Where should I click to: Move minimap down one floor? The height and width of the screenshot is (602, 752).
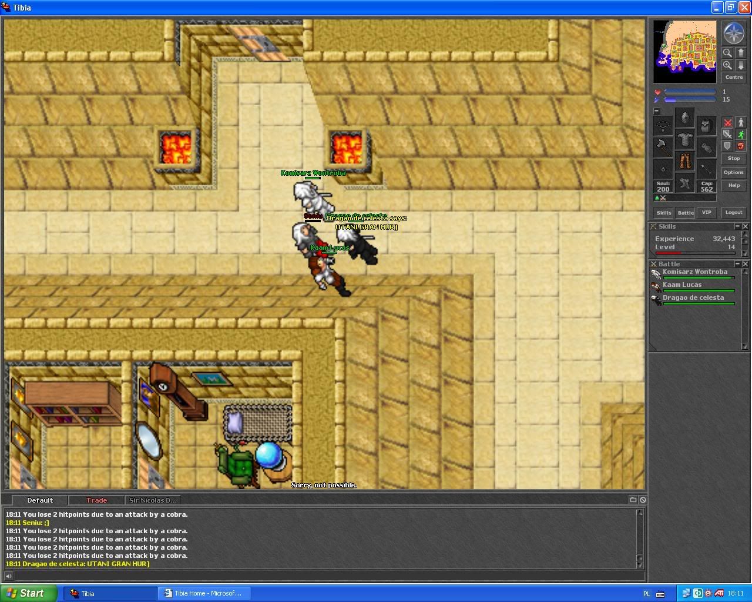click(x=740, y=65)
